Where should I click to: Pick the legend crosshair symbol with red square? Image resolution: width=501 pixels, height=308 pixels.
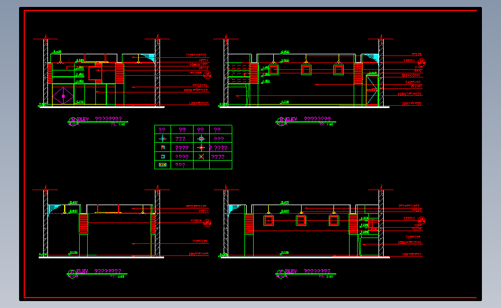click(x=162, y=139)
